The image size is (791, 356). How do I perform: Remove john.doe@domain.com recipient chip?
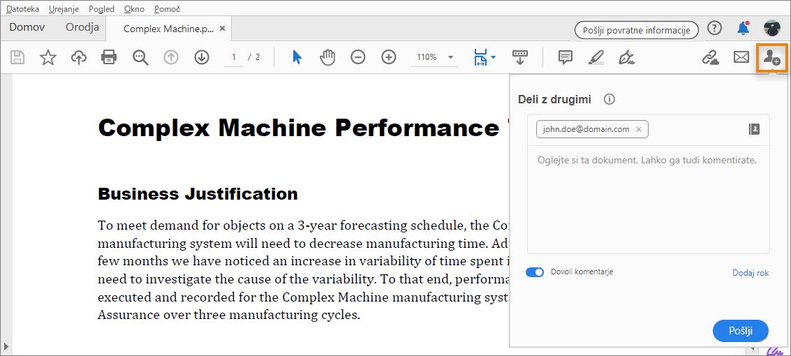pos(639,129)
